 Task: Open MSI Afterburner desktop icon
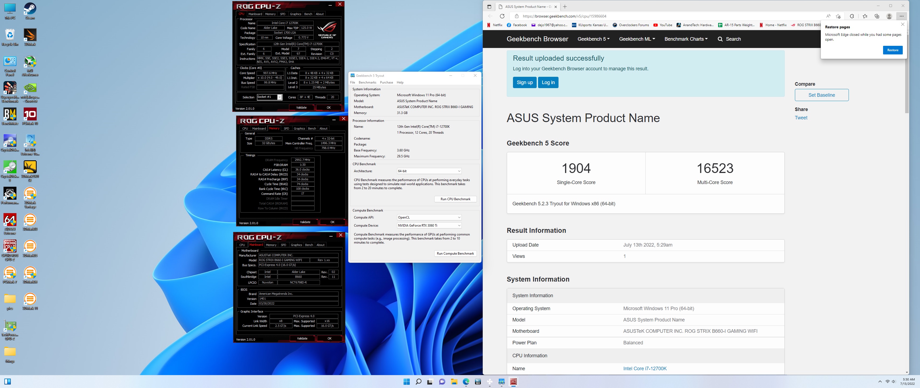point(30,66)
